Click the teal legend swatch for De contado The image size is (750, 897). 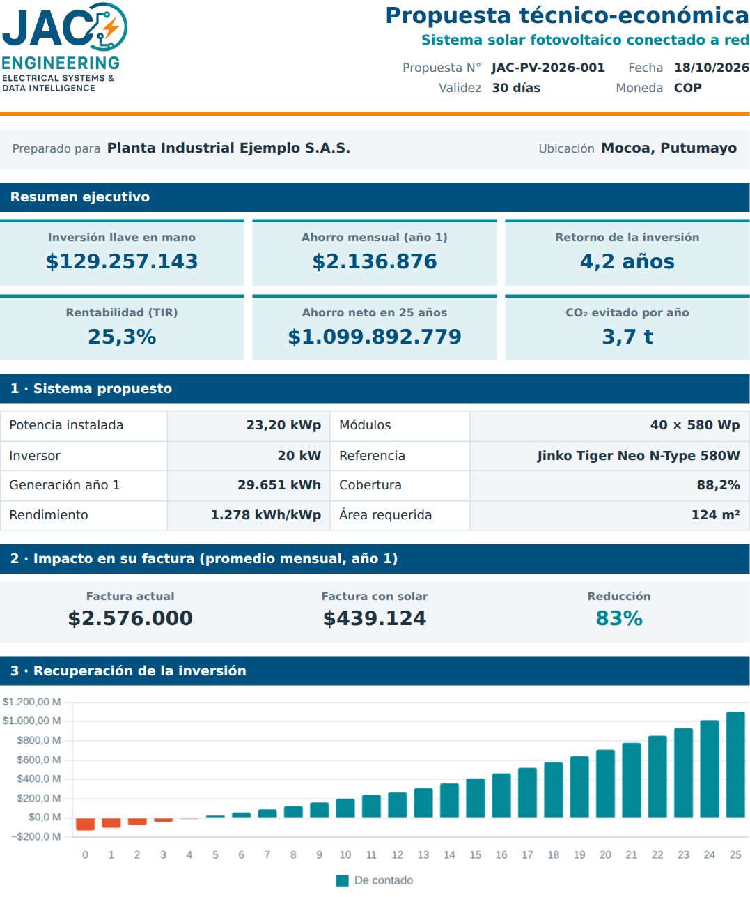[x=342, y=881]
